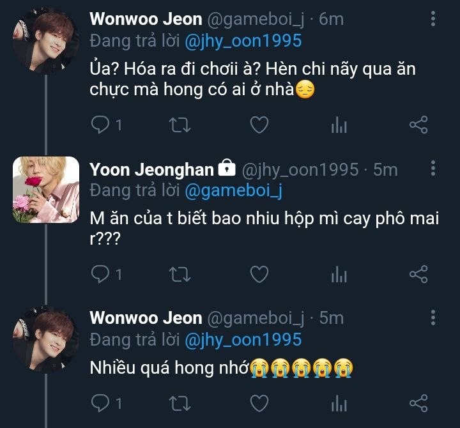
Task: Reply to Wonwoo's first tweet
Action: click(x=100, y=125)
